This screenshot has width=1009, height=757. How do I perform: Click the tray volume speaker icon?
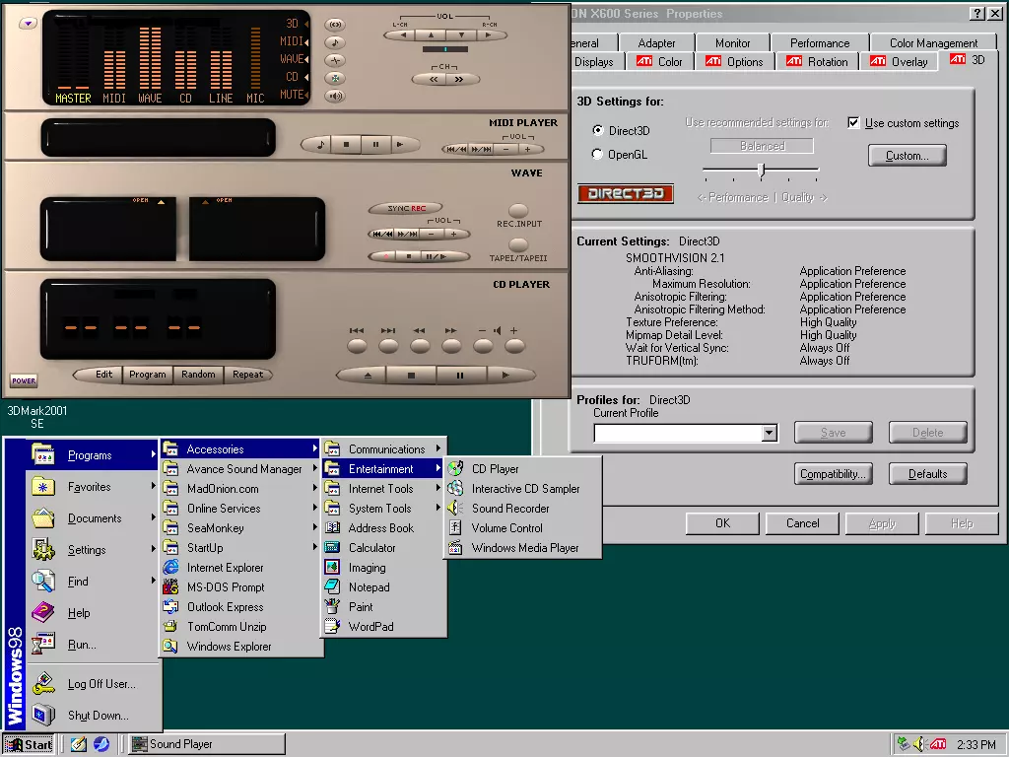pyautogui.click(x=919, y=744)
